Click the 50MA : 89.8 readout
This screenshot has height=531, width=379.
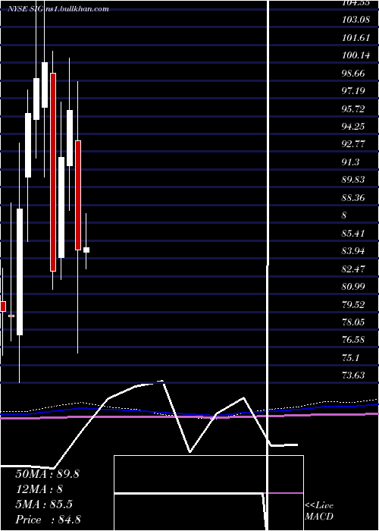coord(47,474)
